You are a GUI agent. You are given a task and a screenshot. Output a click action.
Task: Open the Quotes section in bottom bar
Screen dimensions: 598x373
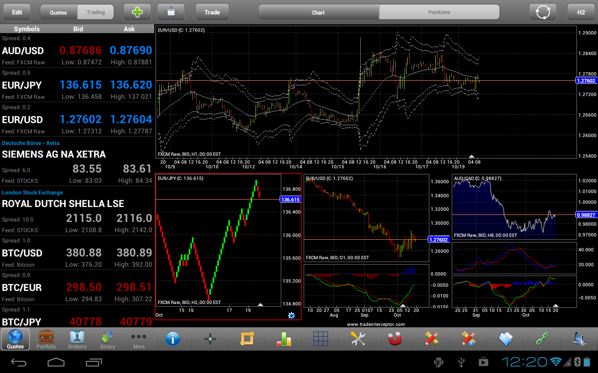coord(15,339)
